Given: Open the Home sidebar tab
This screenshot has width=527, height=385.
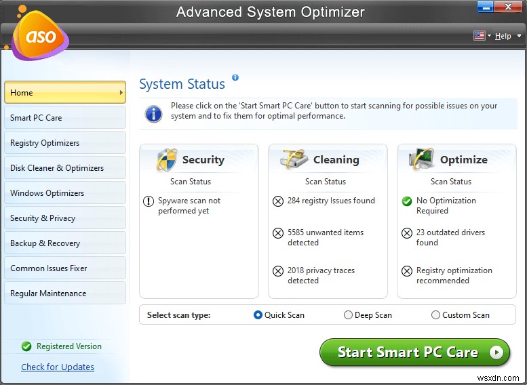Looking at the screenshot, I should click(65, 92).
